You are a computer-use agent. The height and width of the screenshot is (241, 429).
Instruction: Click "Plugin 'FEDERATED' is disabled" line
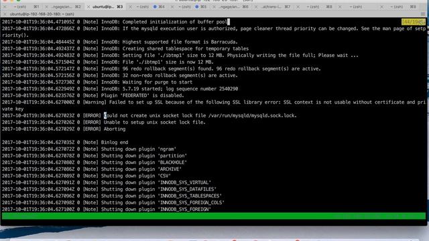[x=93, y=95]
